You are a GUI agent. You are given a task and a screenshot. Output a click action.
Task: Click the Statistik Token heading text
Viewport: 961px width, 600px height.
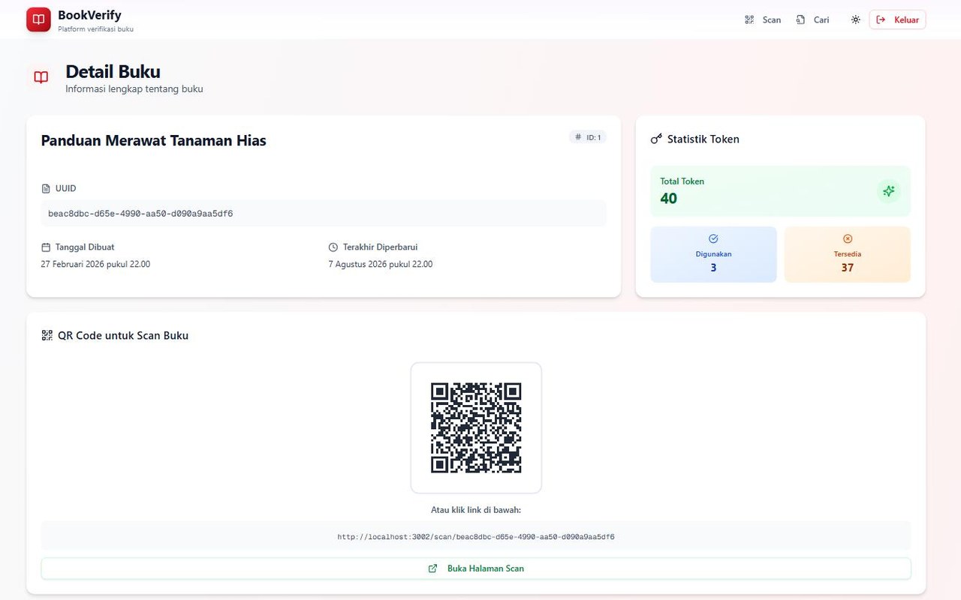(x=703, y=139)
